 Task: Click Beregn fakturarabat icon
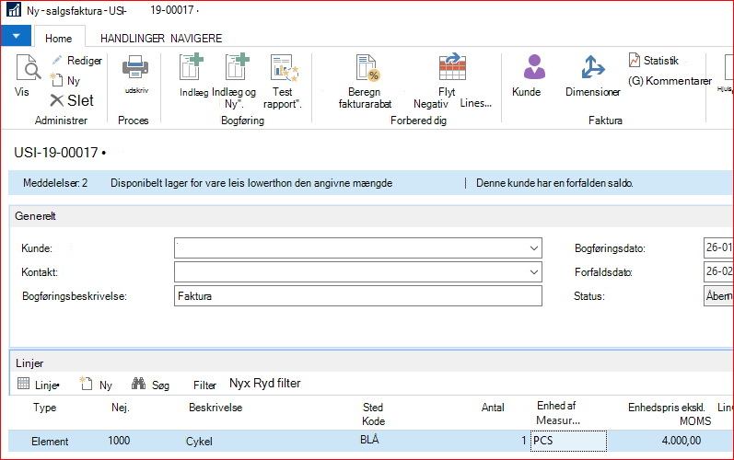click(x=368, y=68)
